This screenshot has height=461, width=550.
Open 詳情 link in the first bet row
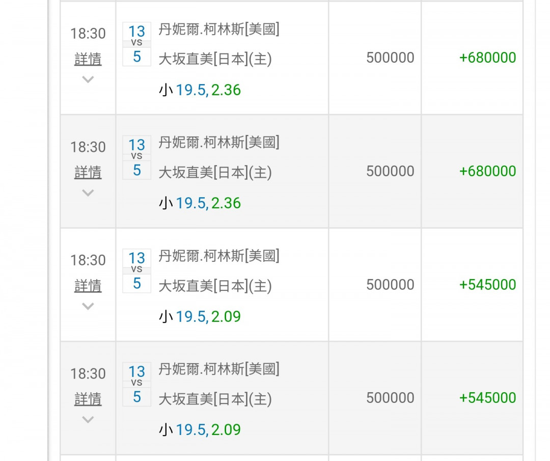(x=88, y=59)
